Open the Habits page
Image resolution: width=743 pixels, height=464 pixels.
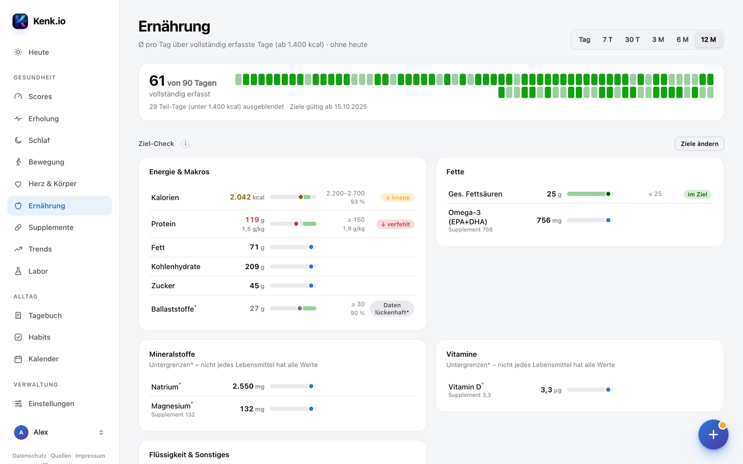click(59, 337)
